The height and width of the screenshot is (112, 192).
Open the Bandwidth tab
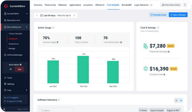127,5
